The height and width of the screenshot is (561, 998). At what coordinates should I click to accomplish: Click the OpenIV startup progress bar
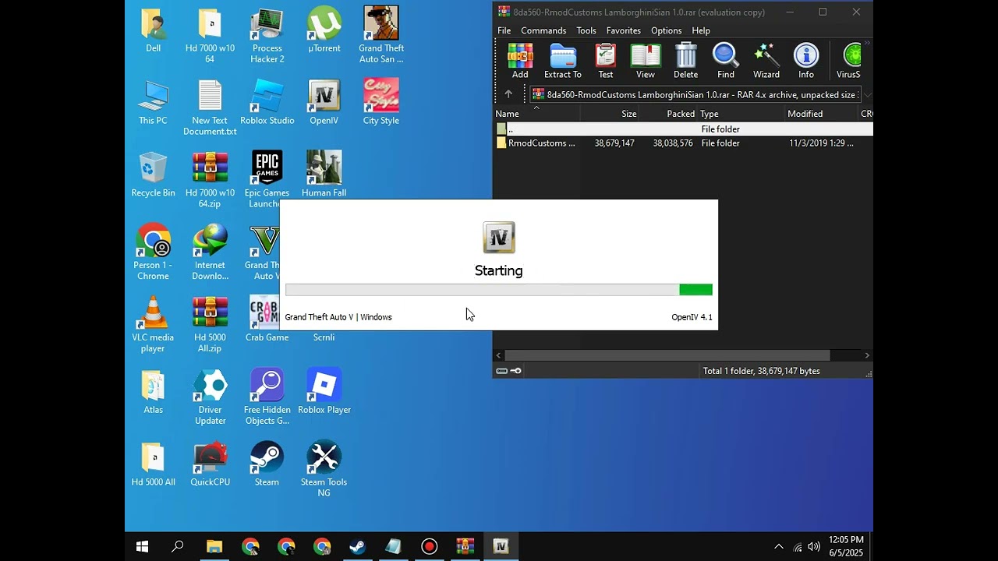[499, 290]
